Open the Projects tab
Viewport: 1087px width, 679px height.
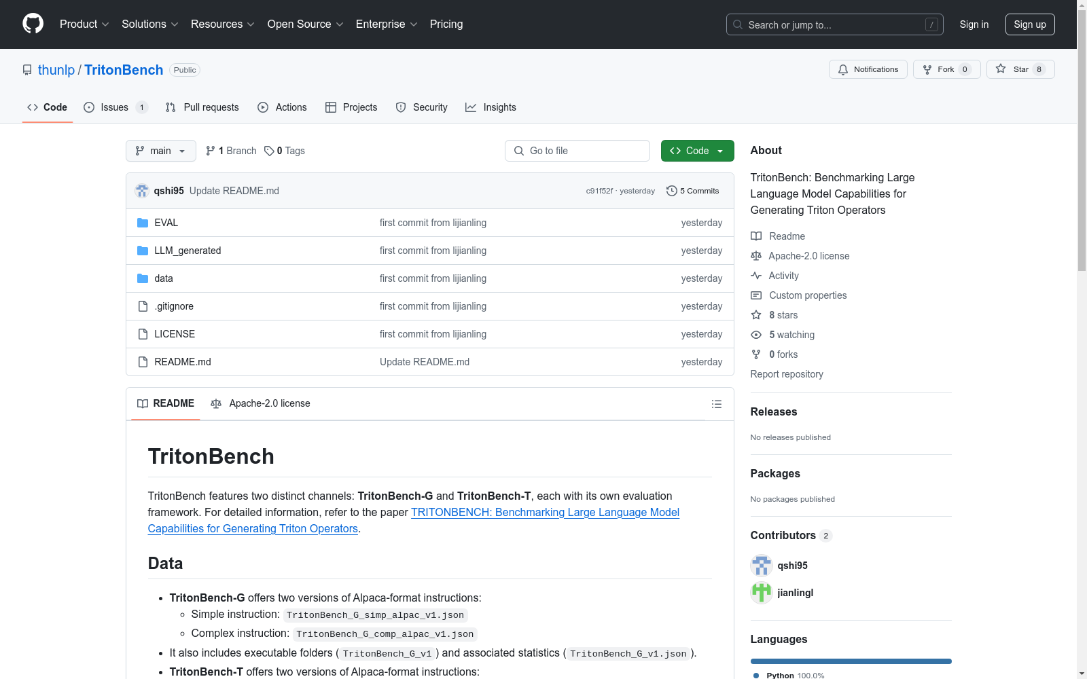pos(351,107)
